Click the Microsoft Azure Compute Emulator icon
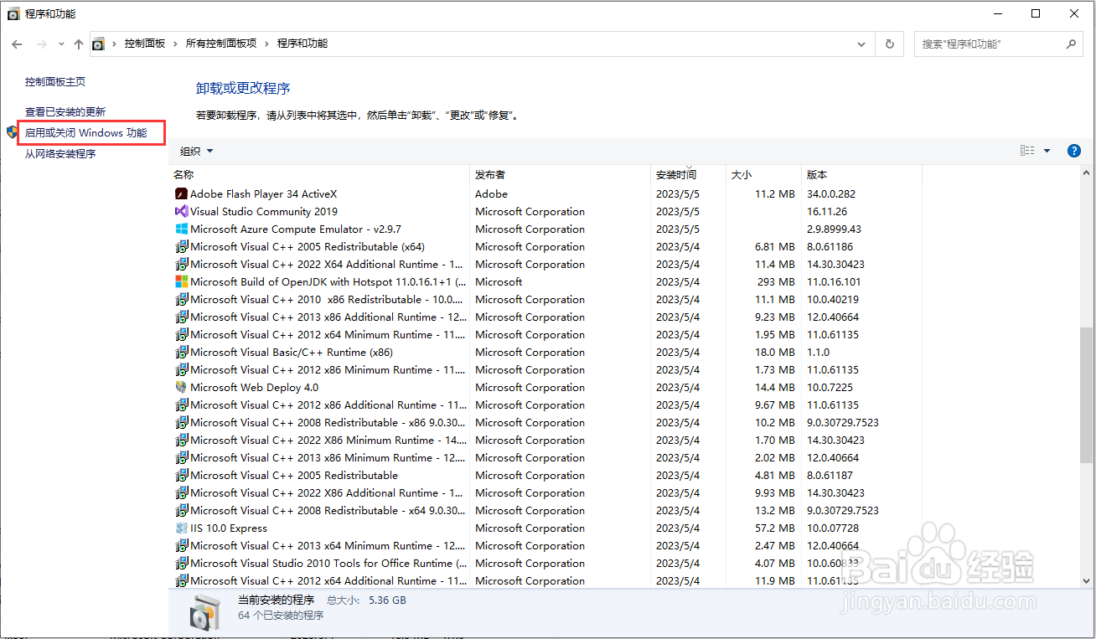This screenshot has width=1096, height=639. point(181,229)
